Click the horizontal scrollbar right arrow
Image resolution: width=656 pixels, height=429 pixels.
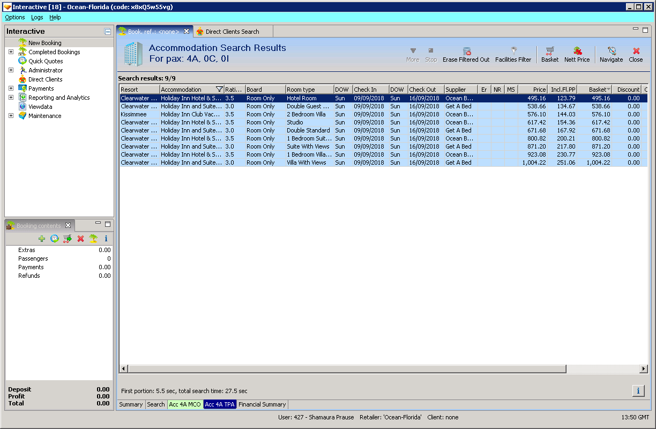click(644, 368)
